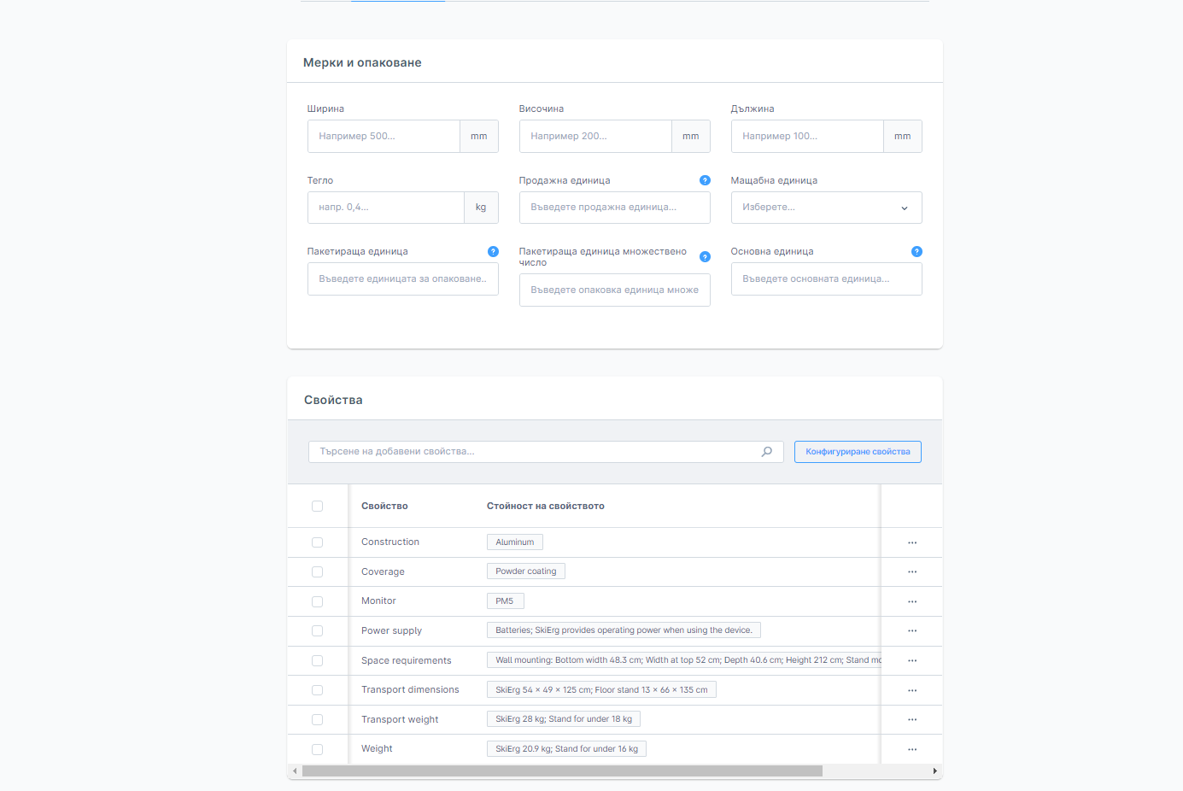Open the three-dot menu for Construction row
The image size is (1183, 791).
click(x=912, y=542)
